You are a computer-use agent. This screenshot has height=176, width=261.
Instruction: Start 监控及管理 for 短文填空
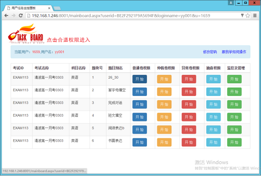[234, 117]
